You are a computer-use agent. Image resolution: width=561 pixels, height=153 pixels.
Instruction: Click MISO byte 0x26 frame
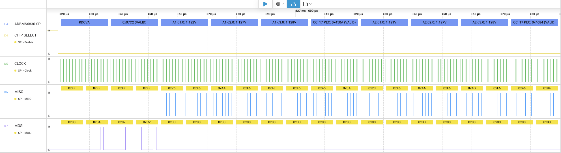pyautogui.click(x=172, y=88)
